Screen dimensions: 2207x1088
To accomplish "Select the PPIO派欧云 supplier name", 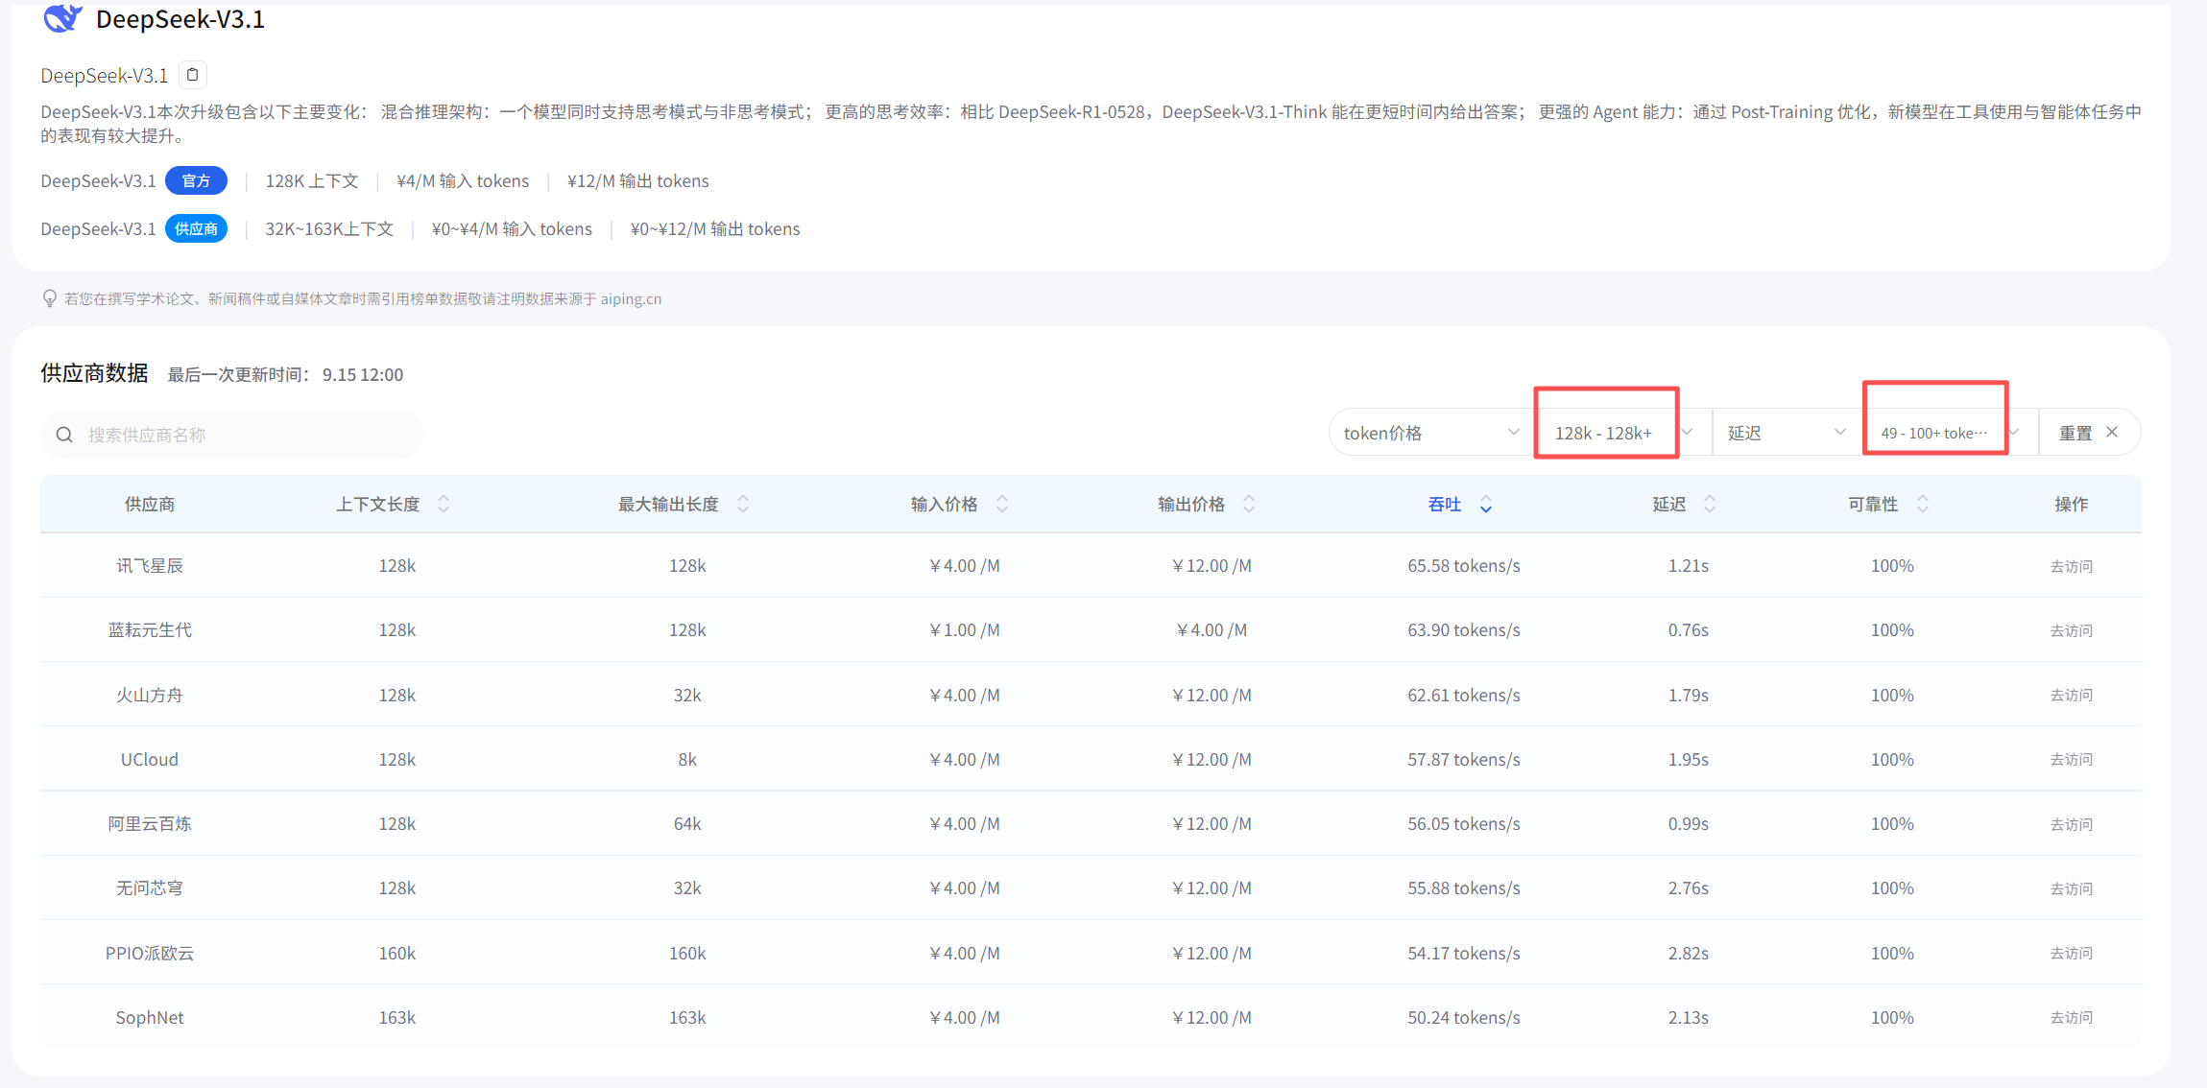I will [150, 953].
